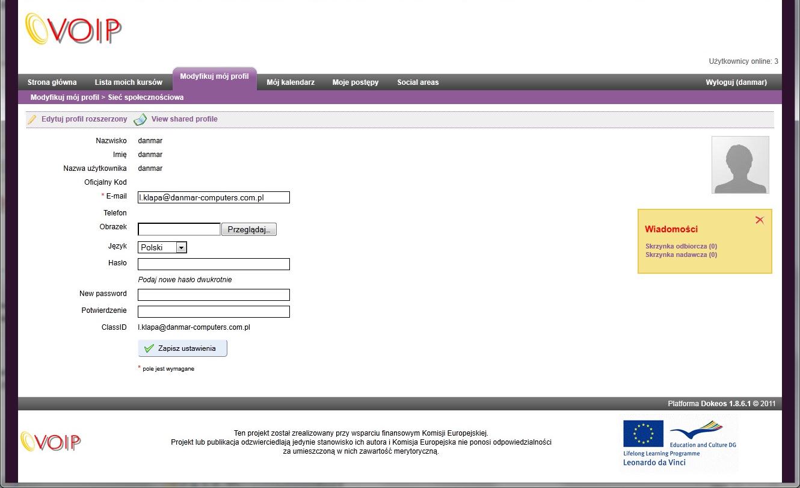
Task: Click the VOIP logo in the footer
Action: click(x=51, y=441)
